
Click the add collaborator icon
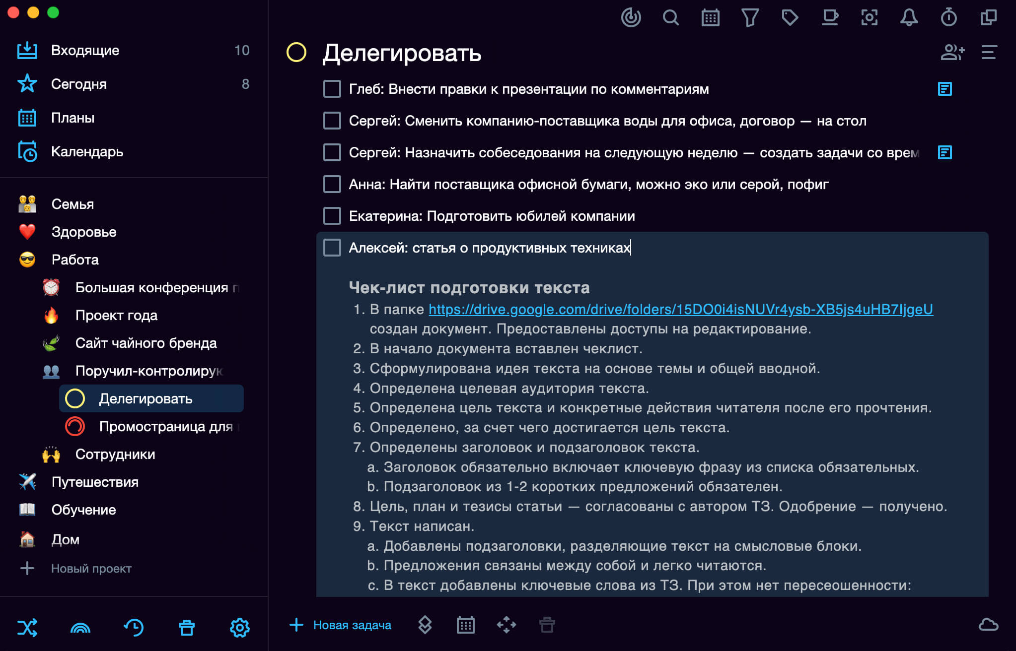pyautogui.click(x=952, y=52)
